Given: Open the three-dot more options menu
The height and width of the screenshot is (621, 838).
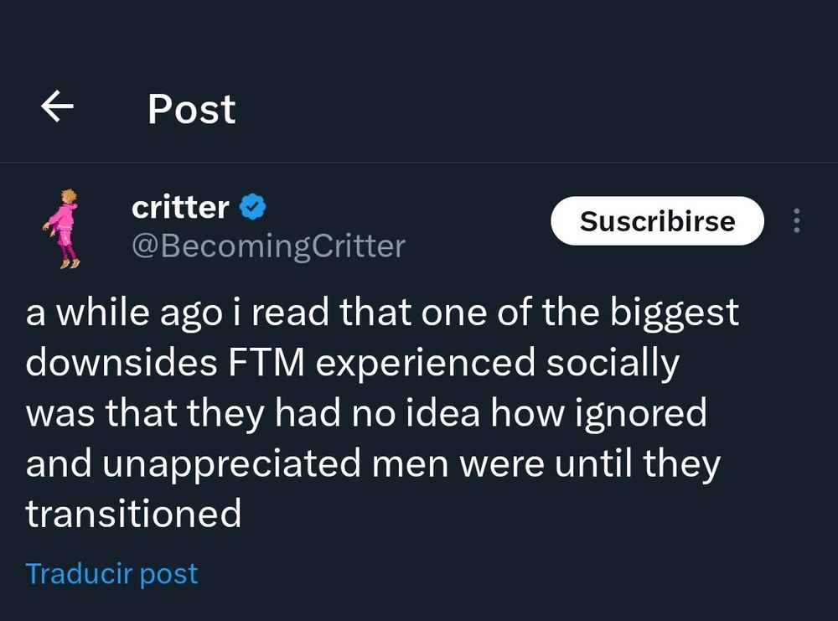Looking at the screenshot, I should pyautogui.click(x=796, y=221).
